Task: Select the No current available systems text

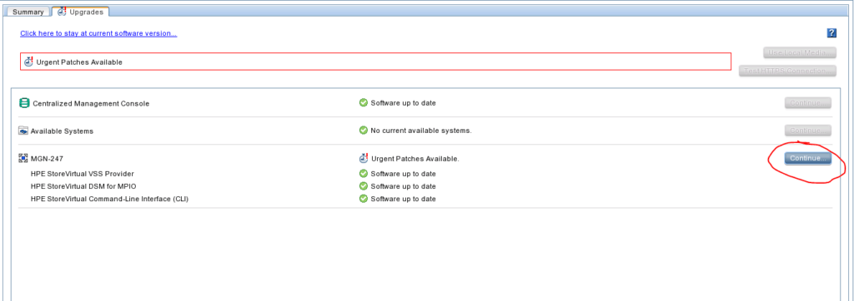Action: pyautogui.click(x=421, y=131)
